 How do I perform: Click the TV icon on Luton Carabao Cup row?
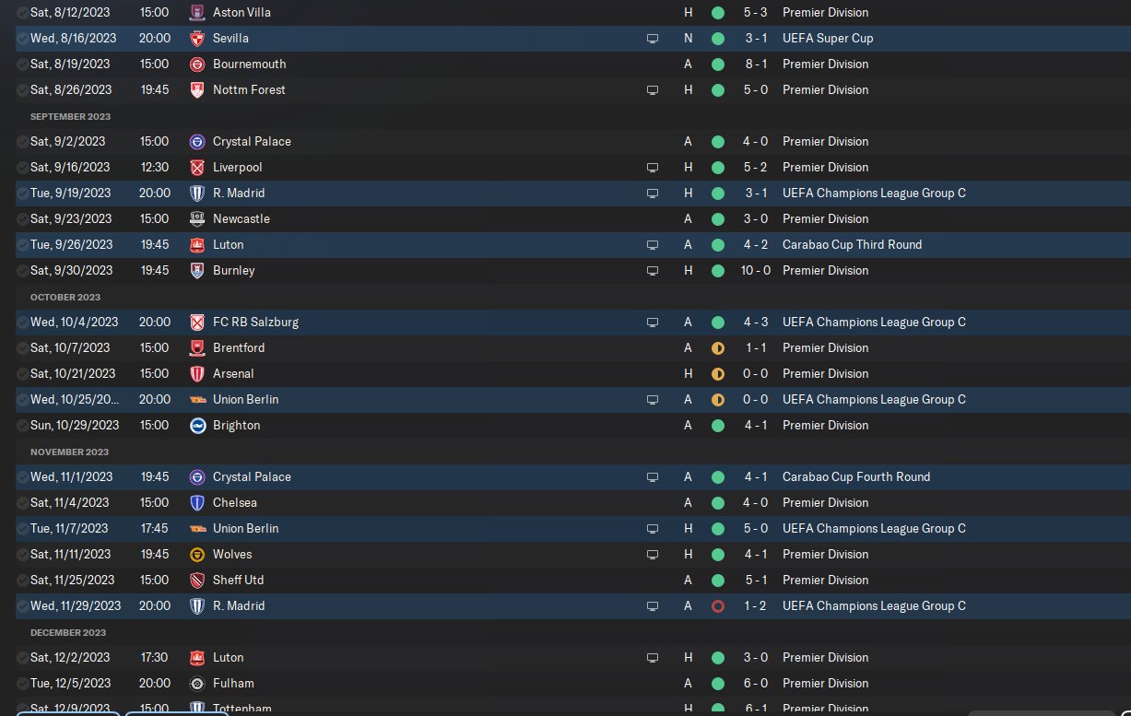tap(653, 245)
